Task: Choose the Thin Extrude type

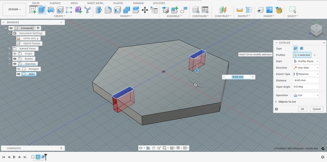Action: pyautogui.click(x=302, y=49)
